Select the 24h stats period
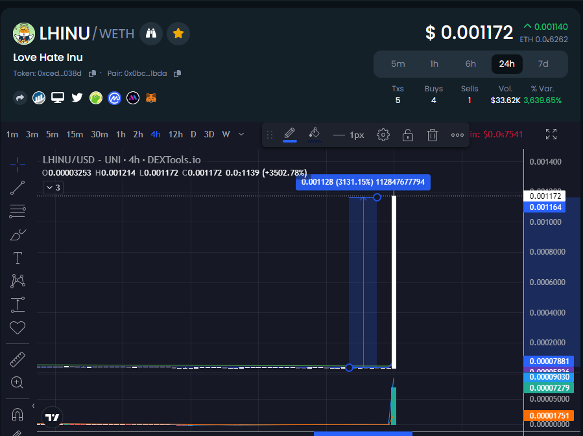Screen dimensions: 583x436 [x=506, y=64]
